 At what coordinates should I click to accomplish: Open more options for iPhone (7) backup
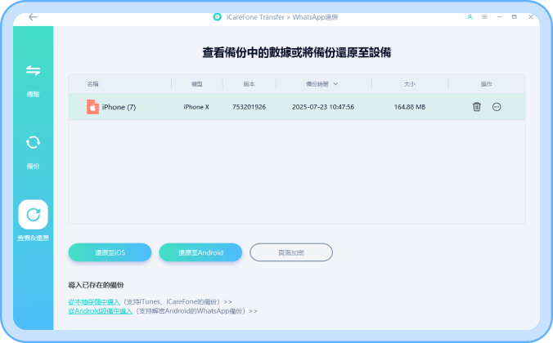(x=497, y=107)
